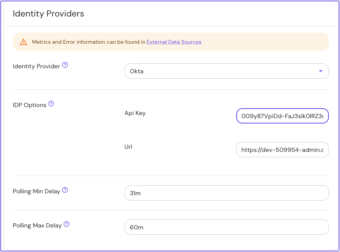Focus the Polling Min Delay field showing 31m
The image size is (340, 252).
tap(227, 193)
